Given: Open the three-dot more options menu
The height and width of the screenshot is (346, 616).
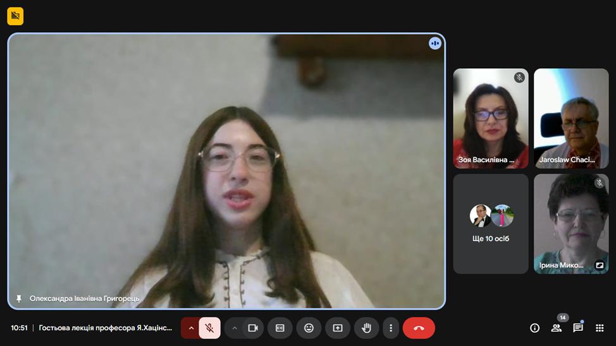Looking at the screenshot, I should pyautogui.click(x=390, y=328).
